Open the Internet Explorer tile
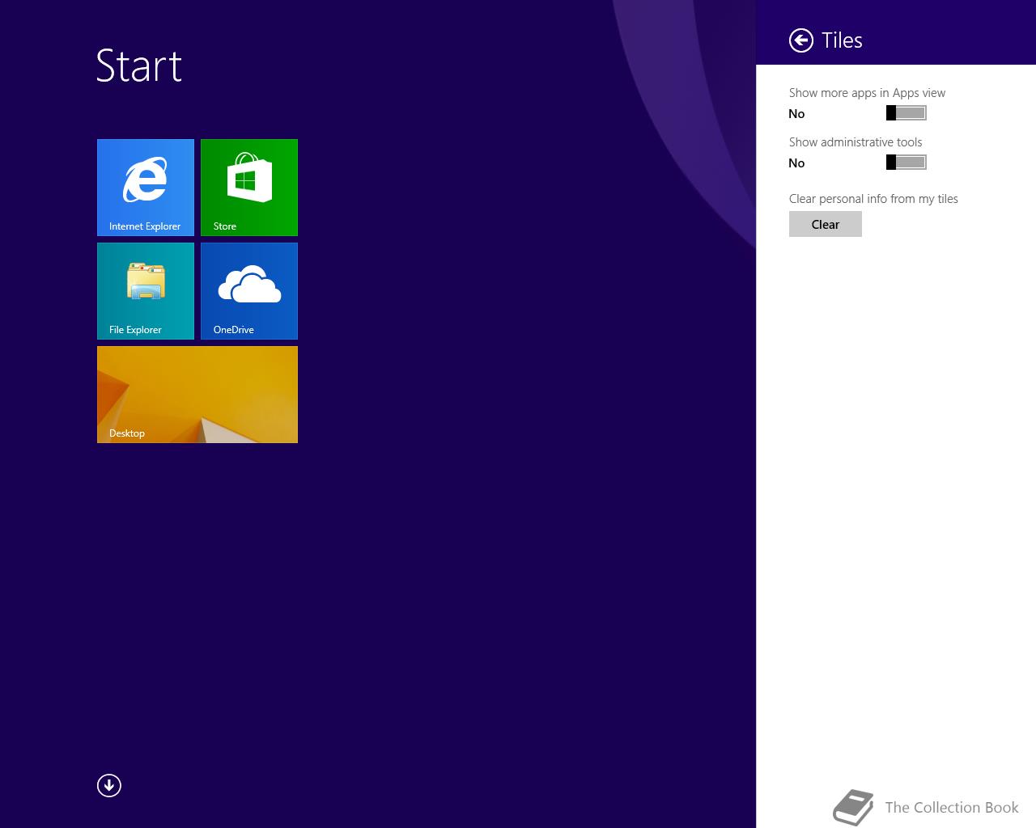 point(146,188)
